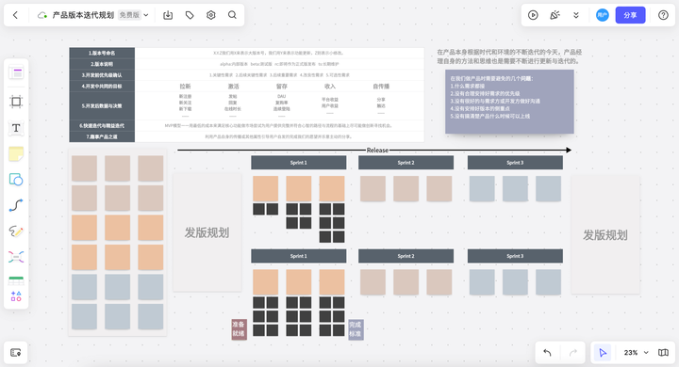Click the 自传播 column heading
This screenshot has width=679, height=367.
(381, 86)
